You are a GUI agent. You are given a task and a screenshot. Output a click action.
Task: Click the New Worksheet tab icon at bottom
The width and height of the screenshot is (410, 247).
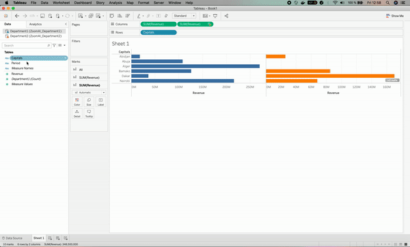coord(50,238)
